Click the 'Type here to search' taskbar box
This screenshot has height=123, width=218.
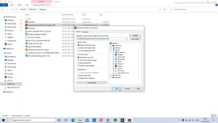click(x=31, y=120)
